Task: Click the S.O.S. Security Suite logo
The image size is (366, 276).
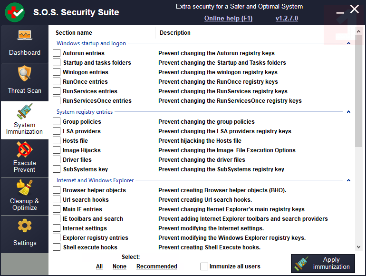Action: pos(15,12)
